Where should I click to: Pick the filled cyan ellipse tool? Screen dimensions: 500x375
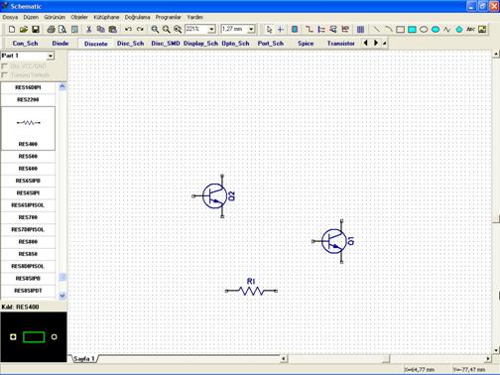click(x=436, y=30)
